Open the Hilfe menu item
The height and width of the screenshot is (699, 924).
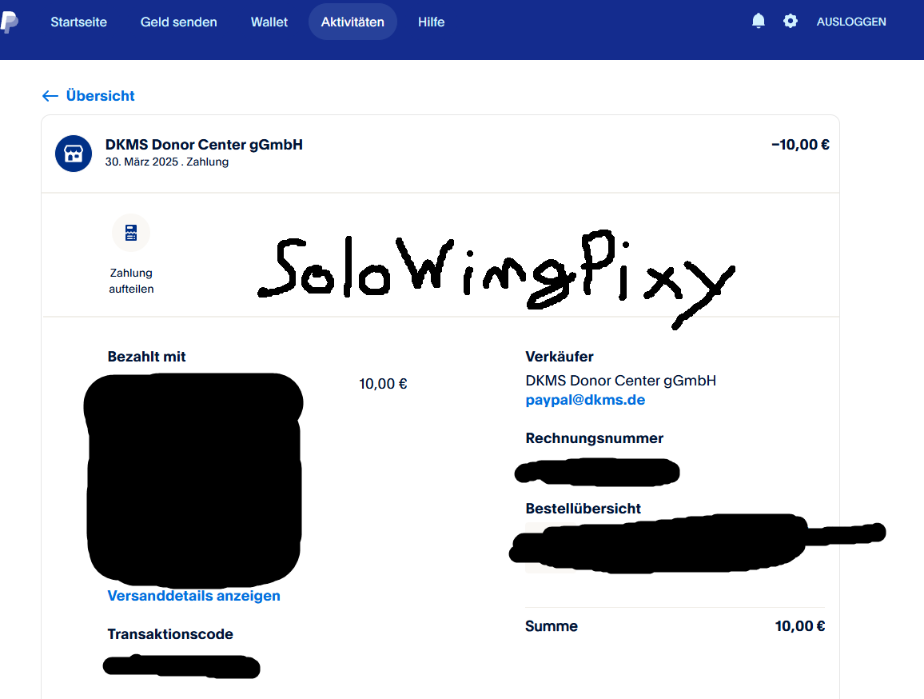[x=431, y=22]
